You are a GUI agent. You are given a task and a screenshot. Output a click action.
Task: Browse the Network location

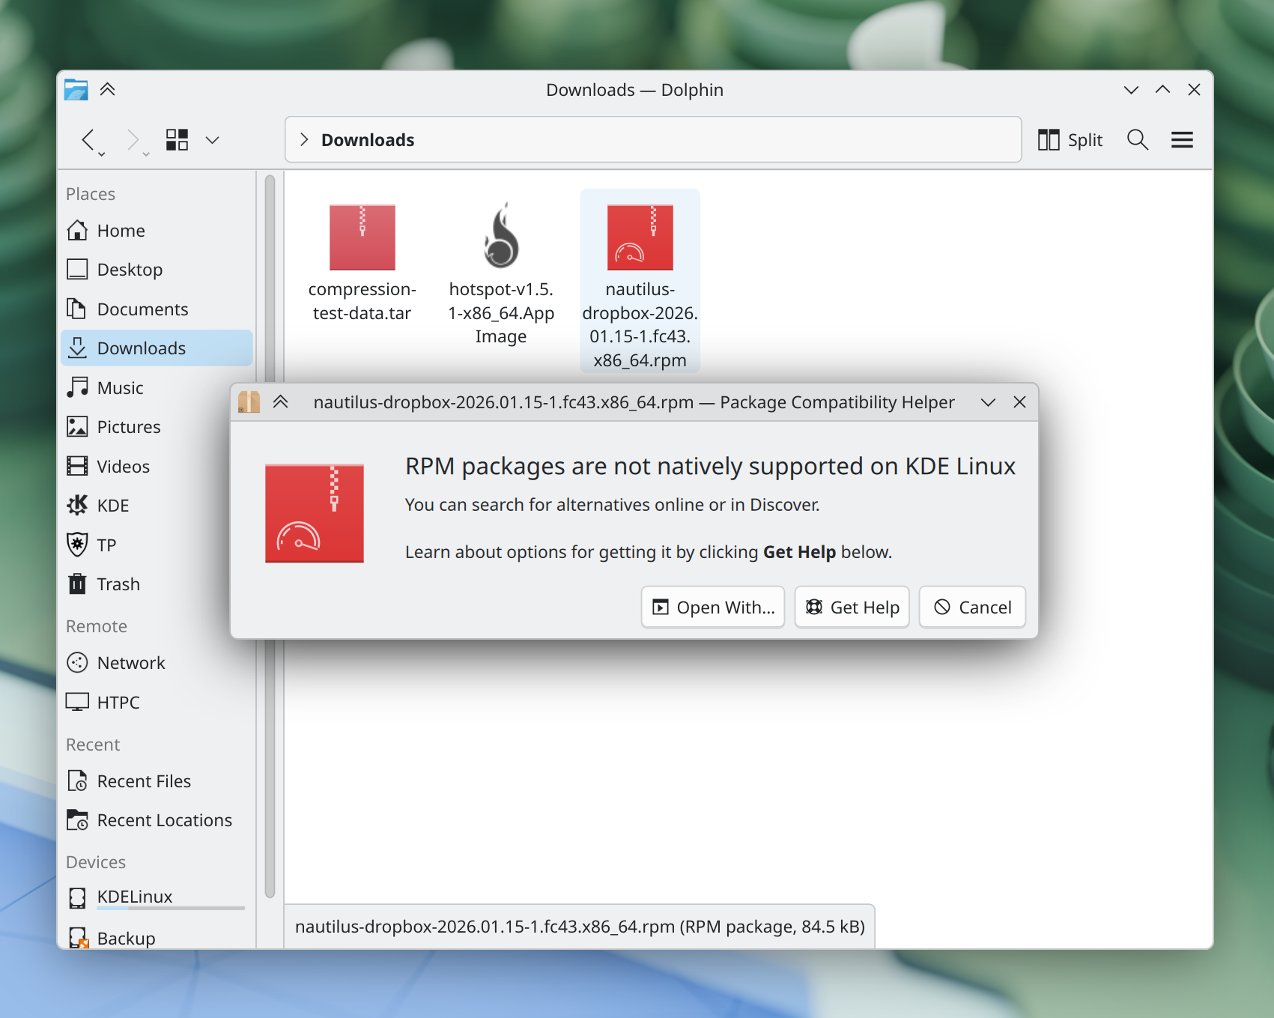point(131,662)
